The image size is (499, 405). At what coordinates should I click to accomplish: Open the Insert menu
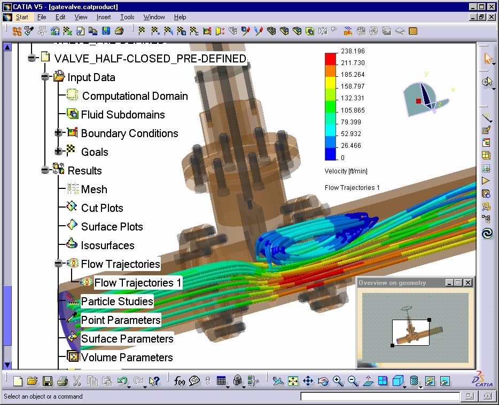pyautogui.click(x=104, y=17)
